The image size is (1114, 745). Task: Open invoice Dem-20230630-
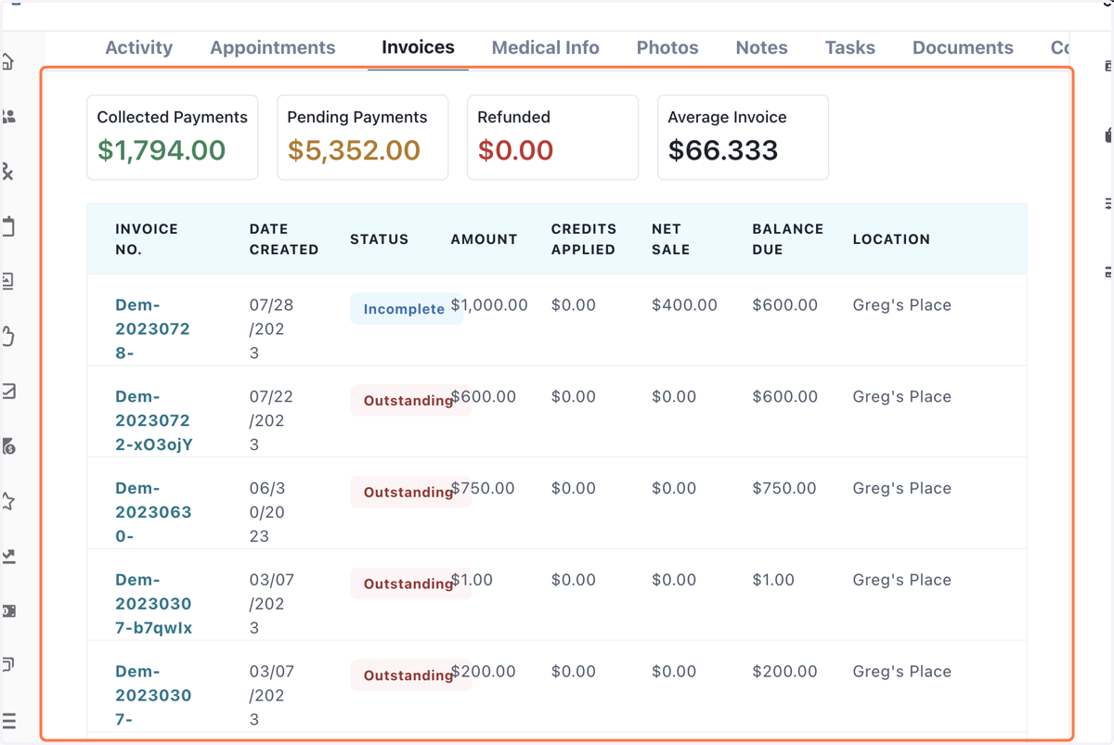tap(153, 512)
